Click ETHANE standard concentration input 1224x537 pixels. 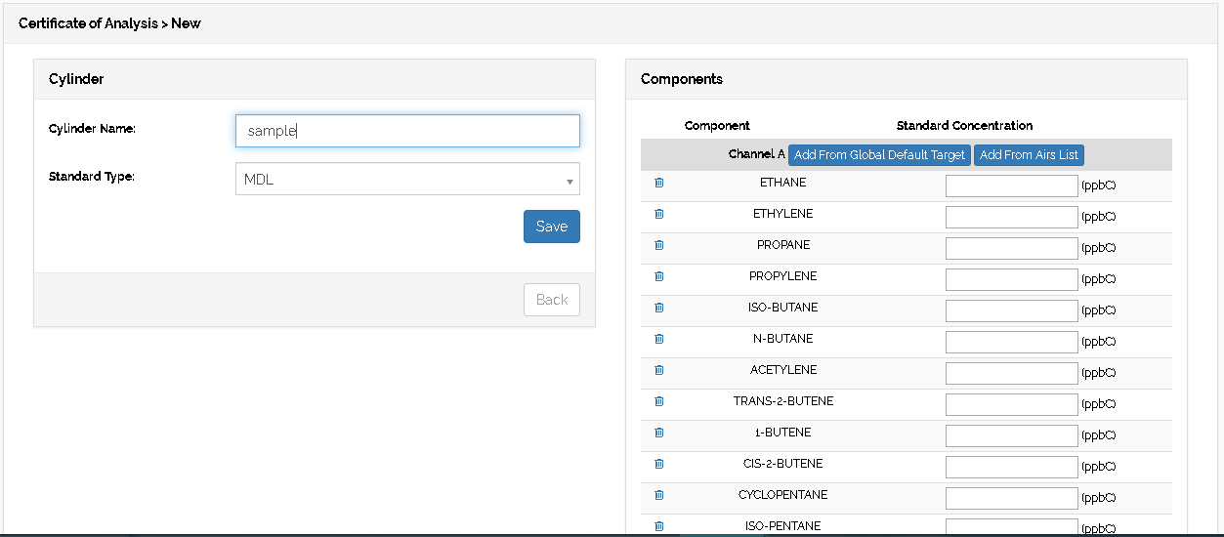[1011, 186]
